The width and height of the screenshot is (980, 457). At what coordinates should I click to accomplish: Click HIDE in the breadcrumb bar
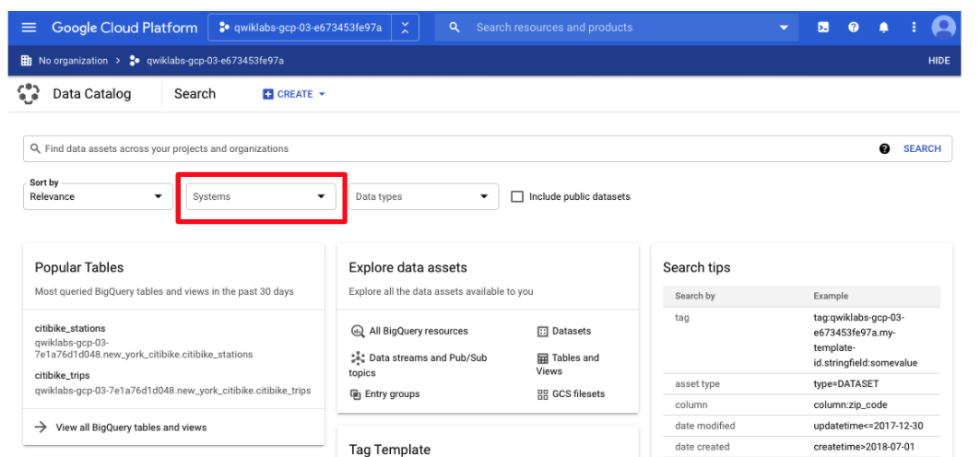coord(939,61)
